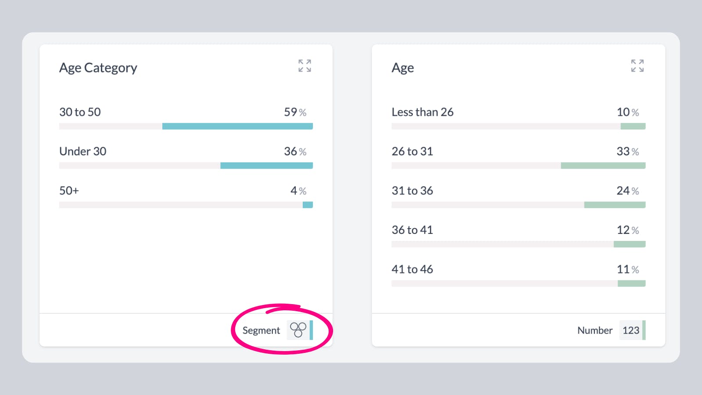Click the Segment circles icon
702x395 pixels.
click(298, 330)
